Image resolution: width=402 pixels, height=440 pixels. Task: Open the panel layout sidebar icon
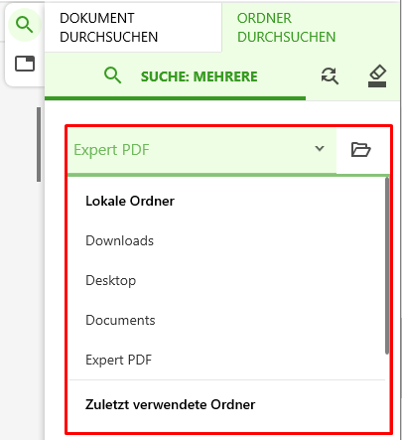(25, 64)
